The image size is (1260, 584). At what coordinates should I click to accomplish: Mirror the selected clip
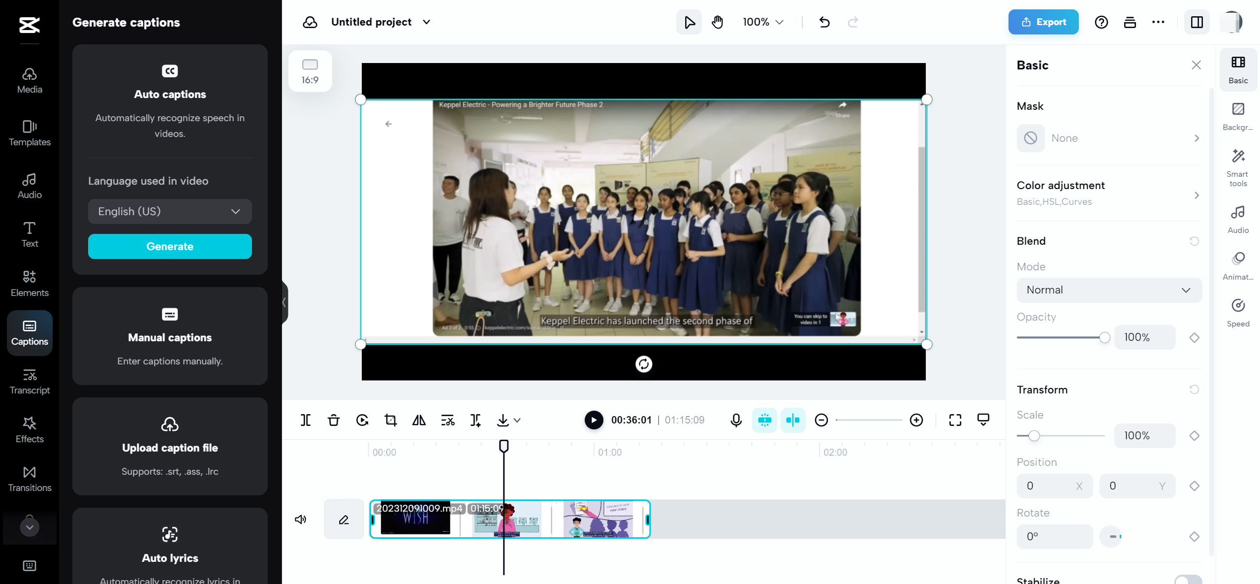click(419, 420)
